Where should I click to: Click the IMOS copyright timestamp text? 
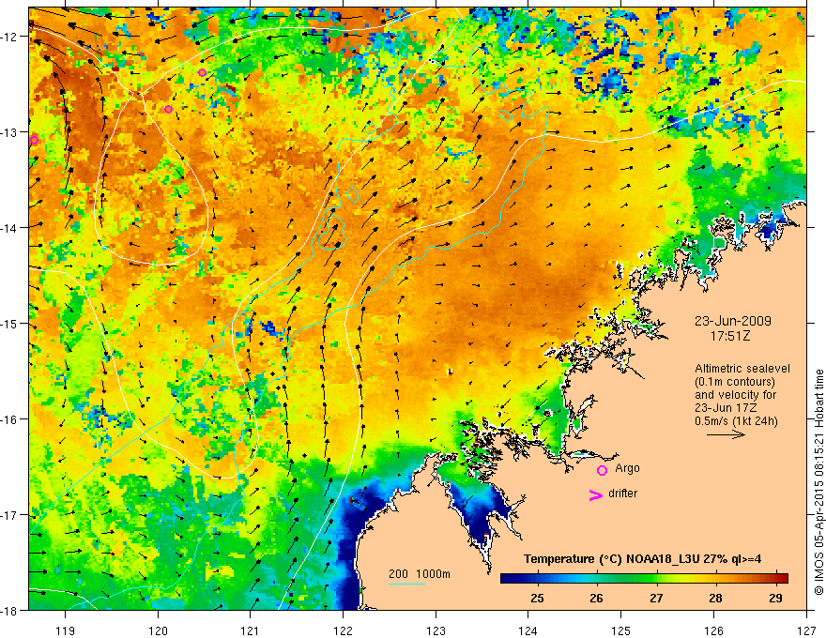click(818, 481)
